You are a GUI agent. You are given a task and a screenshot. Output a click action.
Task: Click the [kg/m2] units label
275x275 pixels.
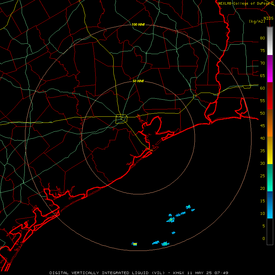click(x=257, y=21)
